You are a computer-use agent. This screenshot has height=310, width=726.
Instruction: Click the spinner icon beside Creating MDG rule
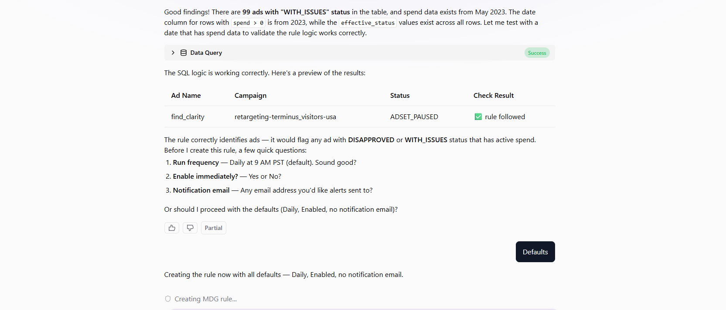point(168,299)
